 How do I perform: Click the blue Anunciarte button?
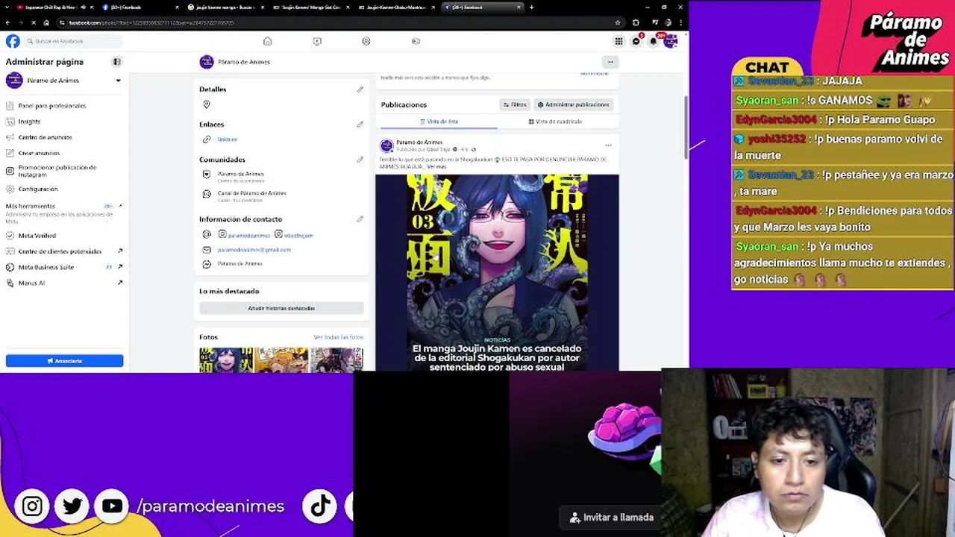(64, 361)
